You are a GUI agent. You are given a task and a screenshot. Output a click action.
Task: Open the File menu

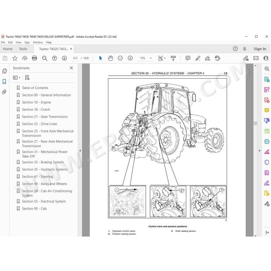(3, 42)
